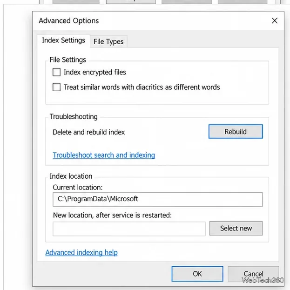
Task: Switch to the File Types tab
Action: pyautogui.click(x=108, y=41)
